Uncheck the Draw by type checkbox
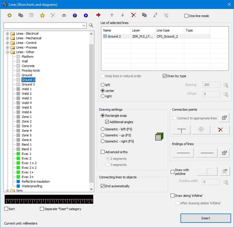Viewport: 234px width, 228px height. pos(165,76)
